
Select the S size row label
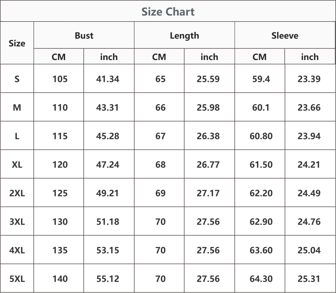click(x=17, y=79)
